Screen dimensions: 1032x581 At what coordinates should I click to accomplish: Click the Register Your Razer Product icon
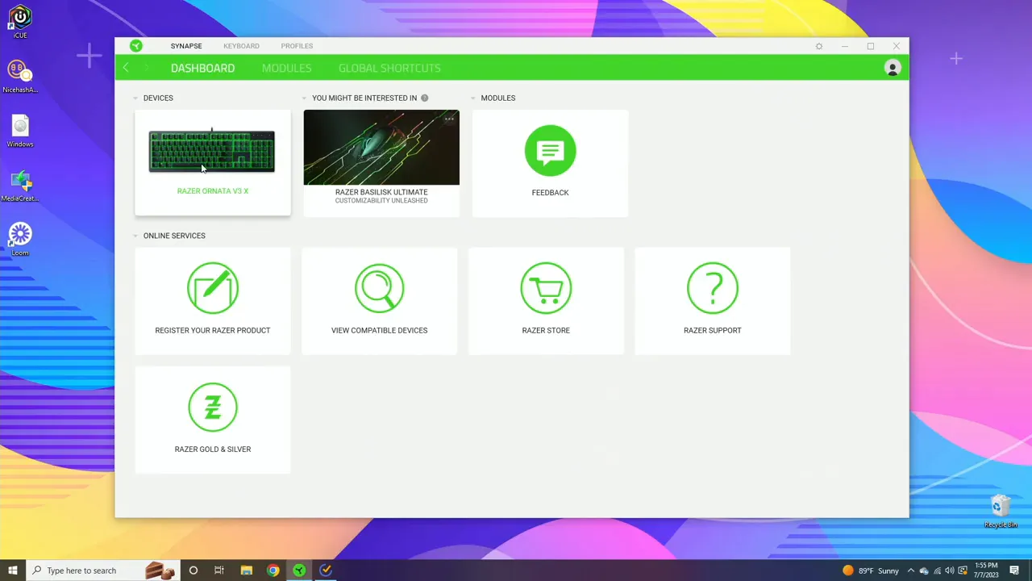212,288
